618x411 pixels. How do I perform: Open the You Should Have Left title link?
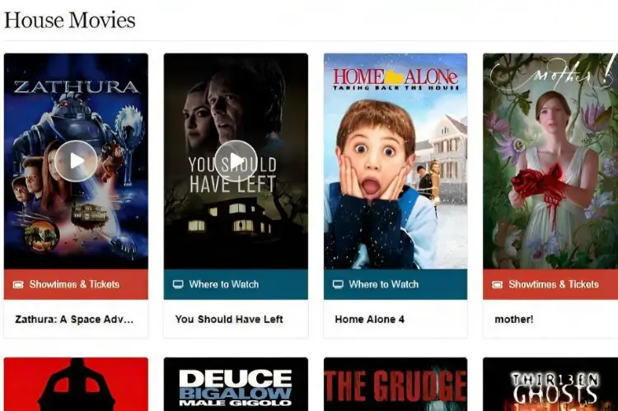[229, 320]
